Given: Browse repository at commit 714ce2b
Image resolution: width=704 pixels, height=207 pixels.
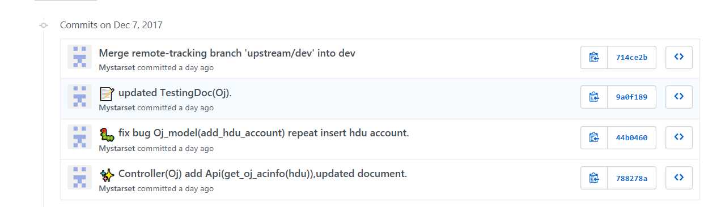Looking at the screenshot, I should 678,57.
